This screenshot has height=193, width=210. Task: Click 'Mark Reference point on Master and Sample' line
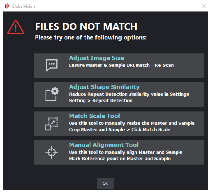click(120, 159)
